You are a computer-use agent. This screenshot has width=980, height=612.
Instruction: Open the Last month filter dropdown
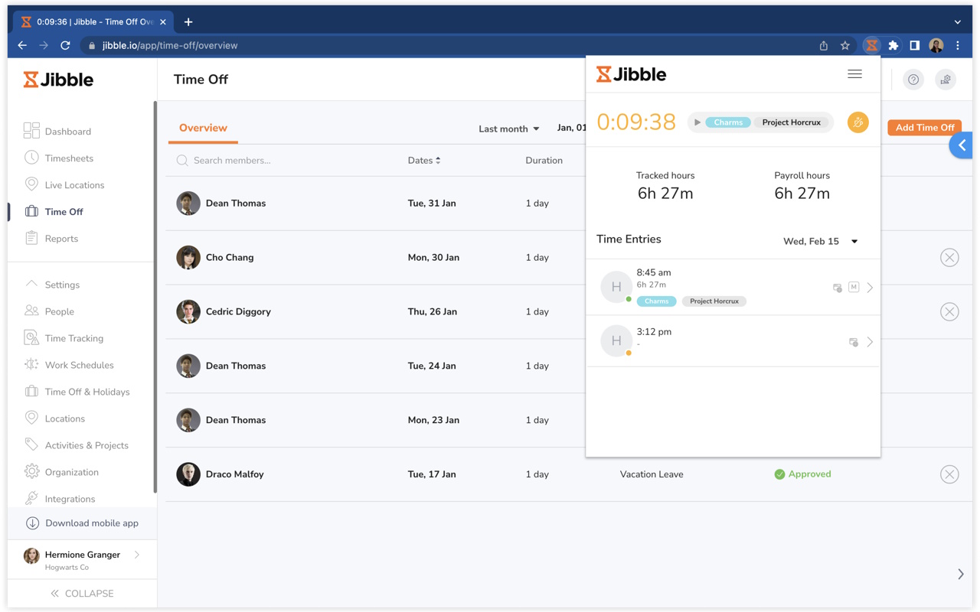(x=508, y=129)
